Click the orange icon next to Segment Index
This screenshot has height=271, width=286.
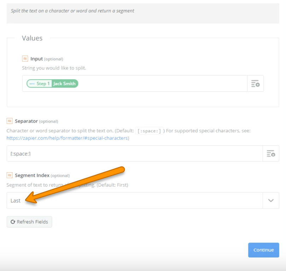10,175
